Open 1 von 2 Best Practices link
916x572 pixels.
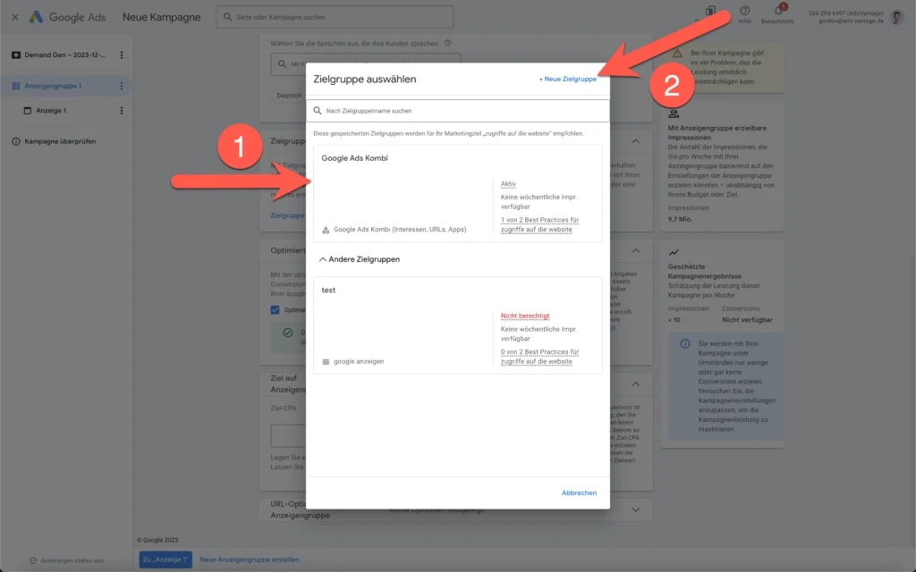(x=539, y=224)
